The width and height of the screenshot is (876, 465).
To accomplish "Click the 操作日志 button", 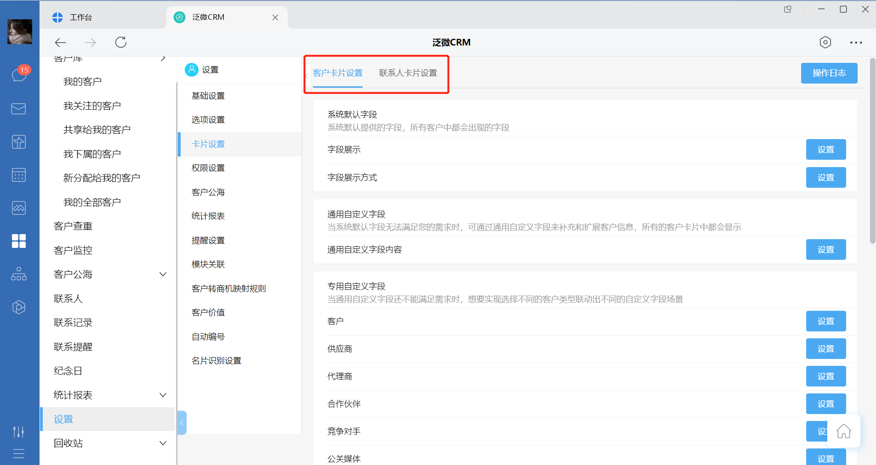I will click(829, 73).
